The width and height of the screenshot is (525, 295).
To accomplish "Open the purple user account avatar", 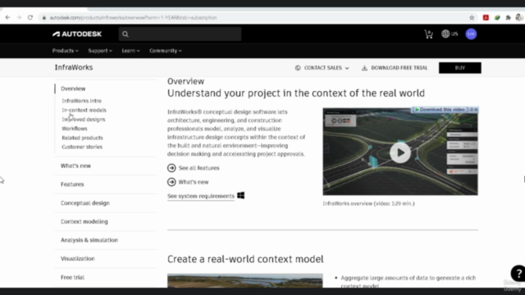I will [x=471, y=34].
